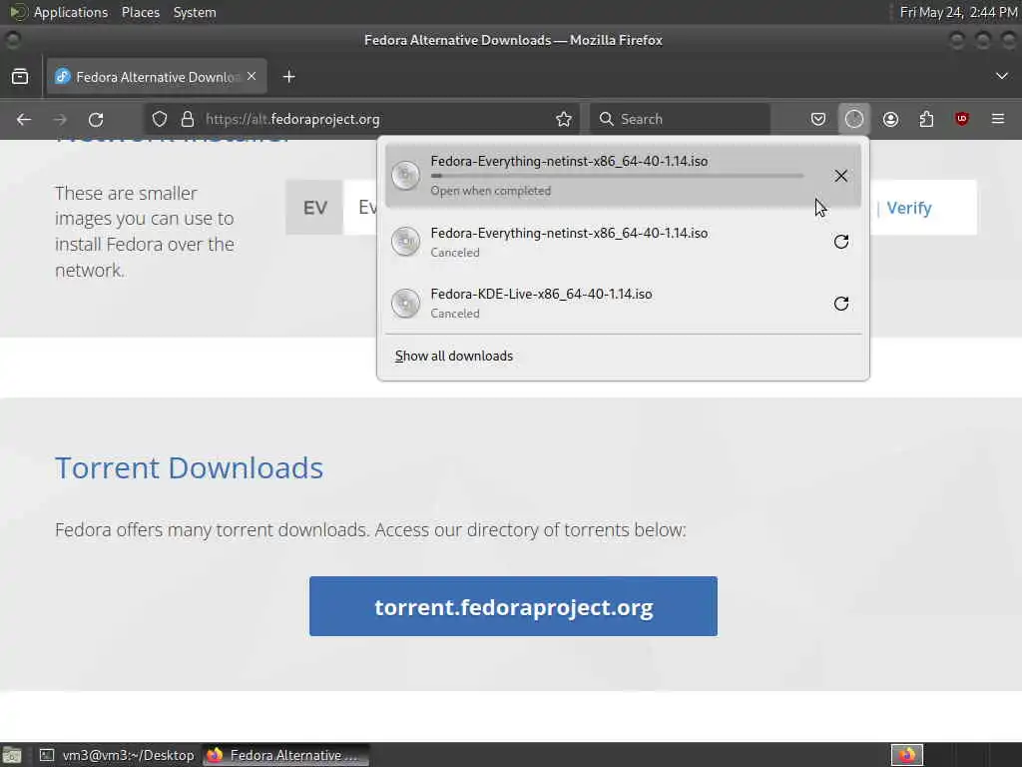Cancel the in-progress netinst download
The image size is (1022, 767).
840,176
